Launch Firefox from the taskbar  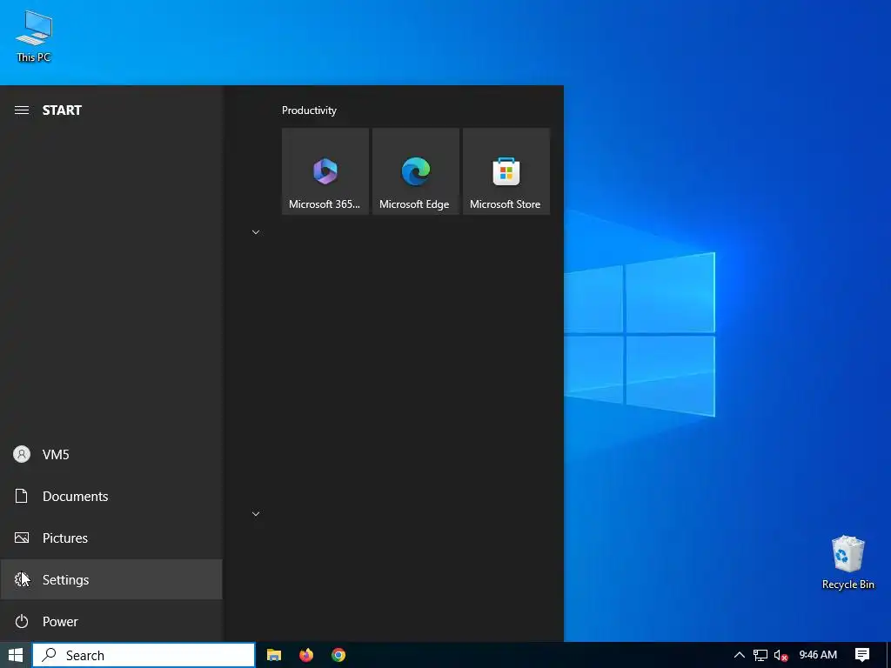306,655
